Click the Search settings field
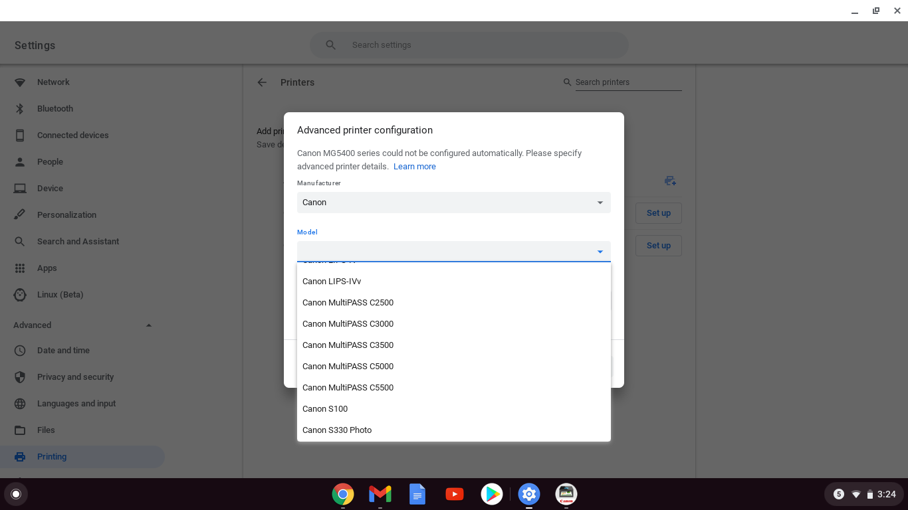908x510 pixels. tap(469, 45)
